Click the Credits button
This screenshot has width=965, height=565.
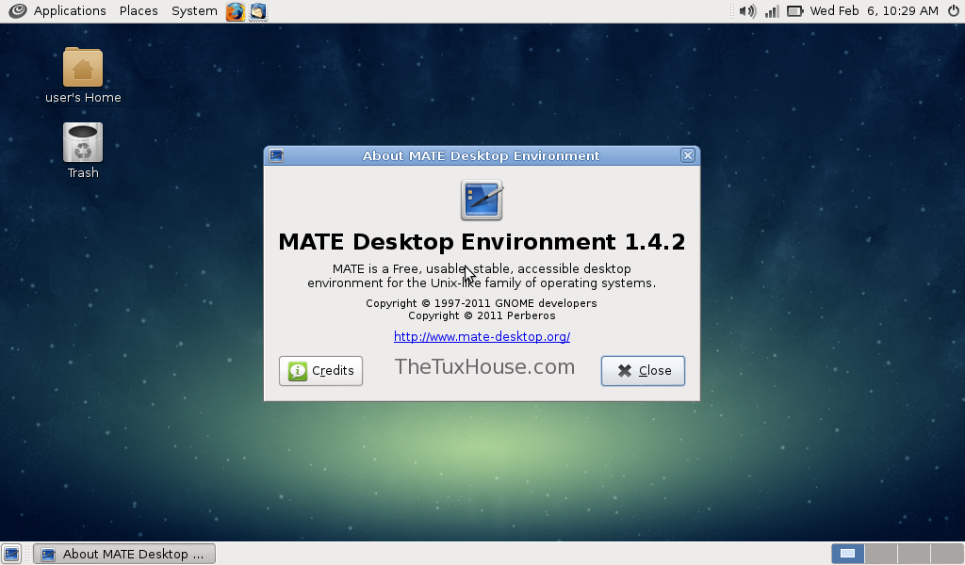pos(320,371)
